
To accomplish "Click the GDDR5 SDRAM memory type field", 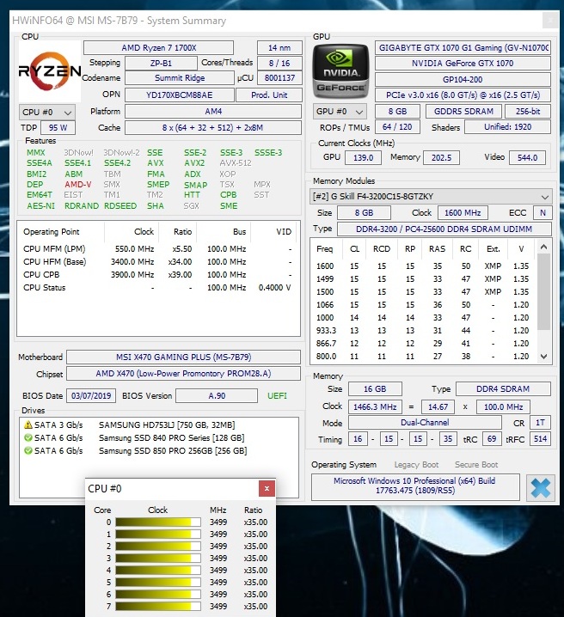I will pos(463,112).
